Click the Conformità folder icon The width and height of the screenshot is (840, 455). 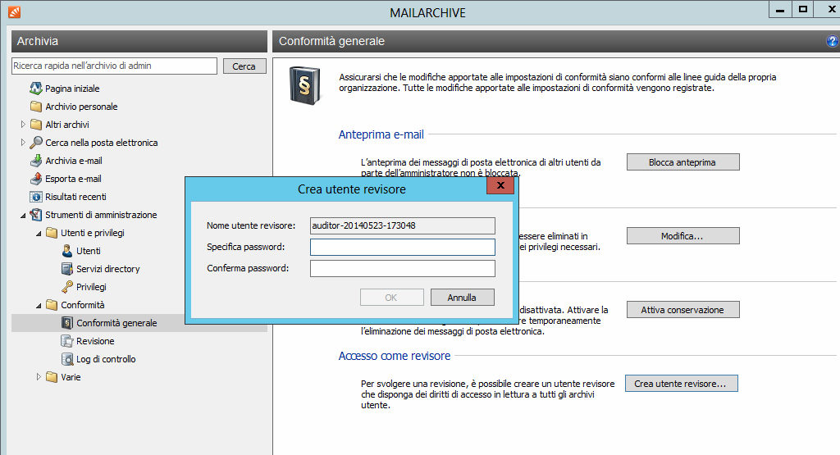[52, 305]
